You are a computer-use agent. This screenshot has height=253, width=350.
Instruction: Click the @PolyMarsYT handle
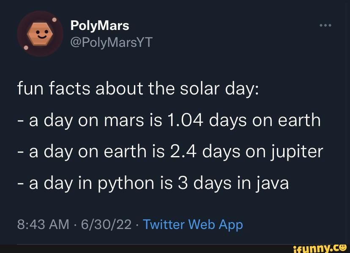pyautogui.click(x=111, y=42)
